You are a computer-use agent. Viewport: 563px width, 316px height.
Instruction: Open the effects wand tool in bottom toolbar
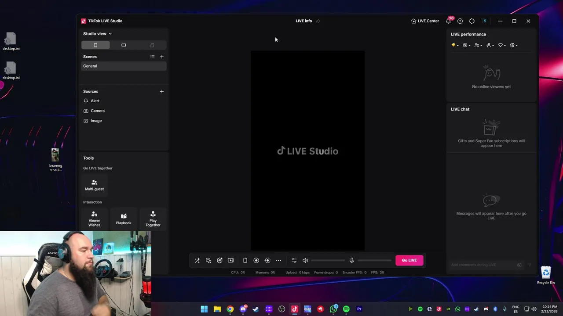197,260
